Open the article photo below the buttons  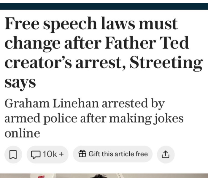coord(104,176)
